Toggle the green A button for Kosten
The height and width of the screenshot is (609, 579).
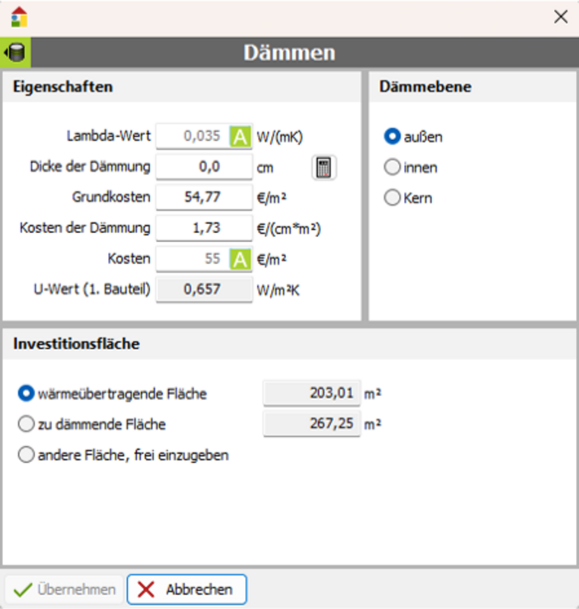click(240, 260)
